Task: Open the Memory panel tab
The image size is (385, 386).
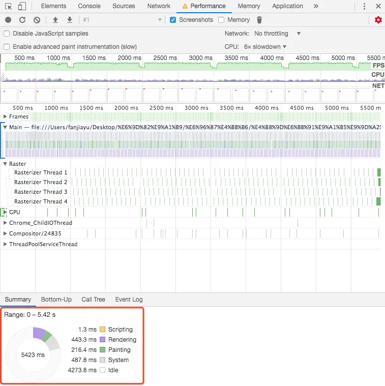Action: tap(249, 6)
